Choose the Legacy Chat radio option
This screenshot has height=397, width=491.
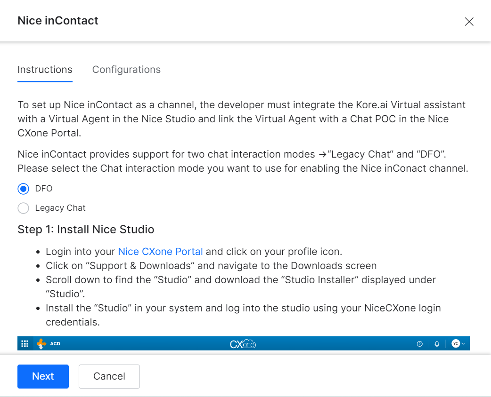[x=24, y=208]
